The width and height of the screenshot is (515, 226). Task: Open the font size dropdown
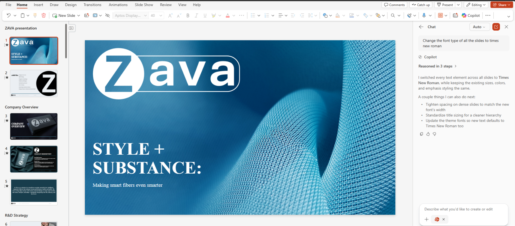click(x=161, y=16)
